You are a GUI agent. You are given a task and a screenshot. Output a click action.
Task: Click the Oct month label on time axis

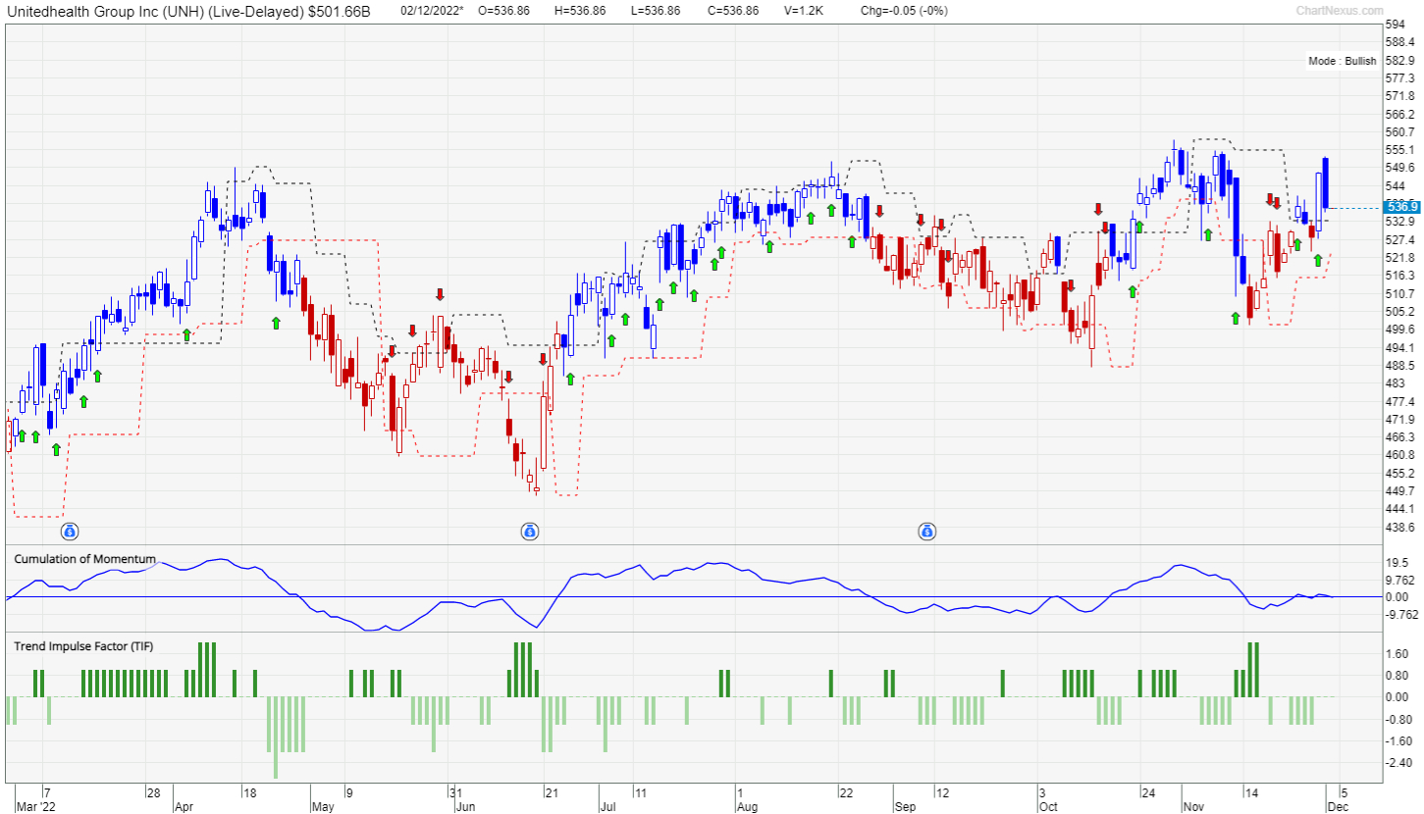coord(1048,806)
